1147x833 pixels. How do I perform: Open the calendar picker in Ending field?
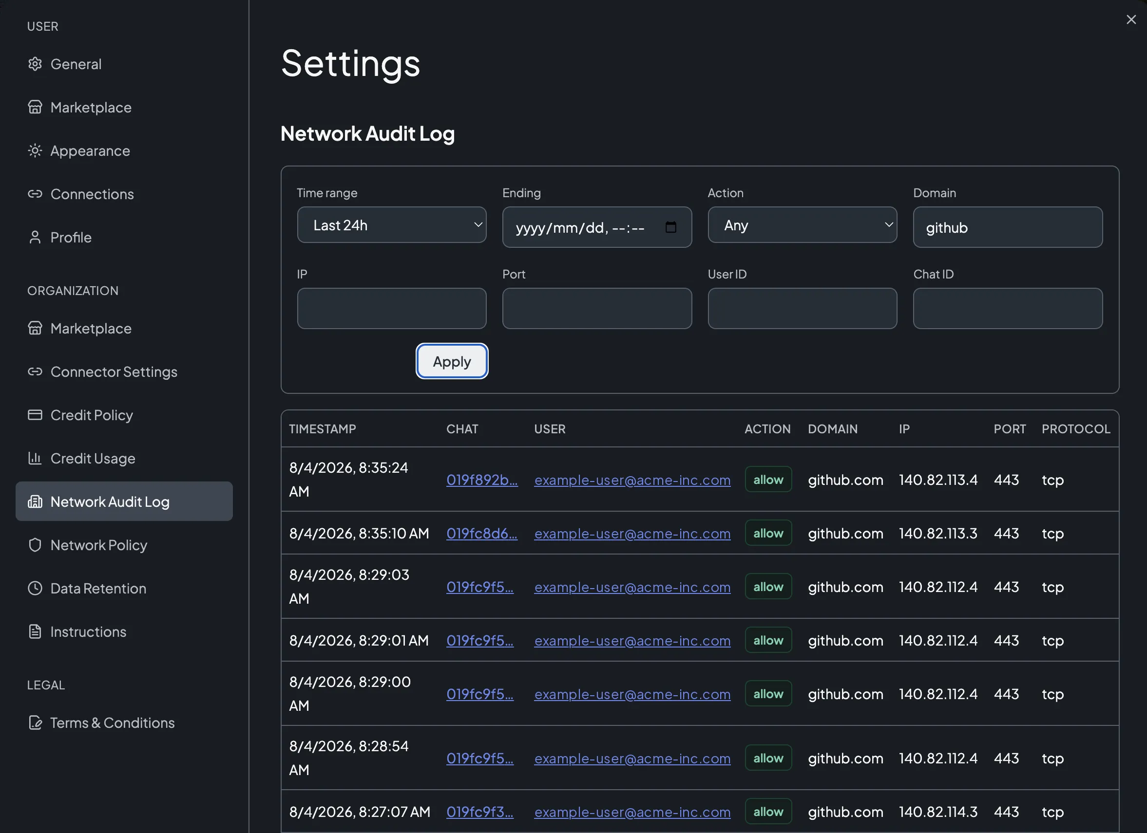(x=670, y=227)
